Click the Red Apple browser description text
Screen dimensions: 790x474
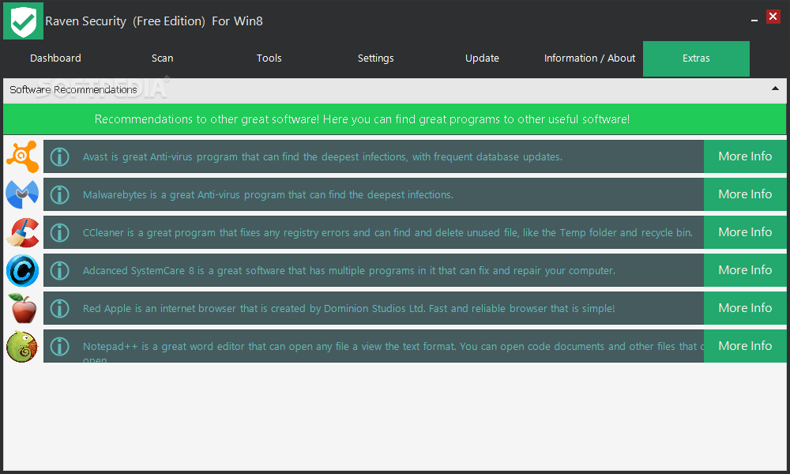coord(348,309)
